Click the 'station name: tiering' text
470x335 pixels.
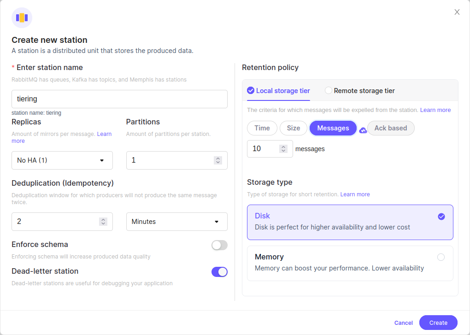click(36, 113)
